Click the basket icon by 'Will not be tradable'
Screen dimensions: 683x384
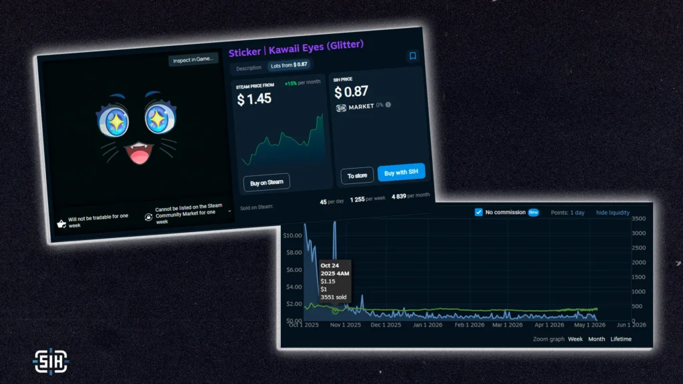[61, 224]
